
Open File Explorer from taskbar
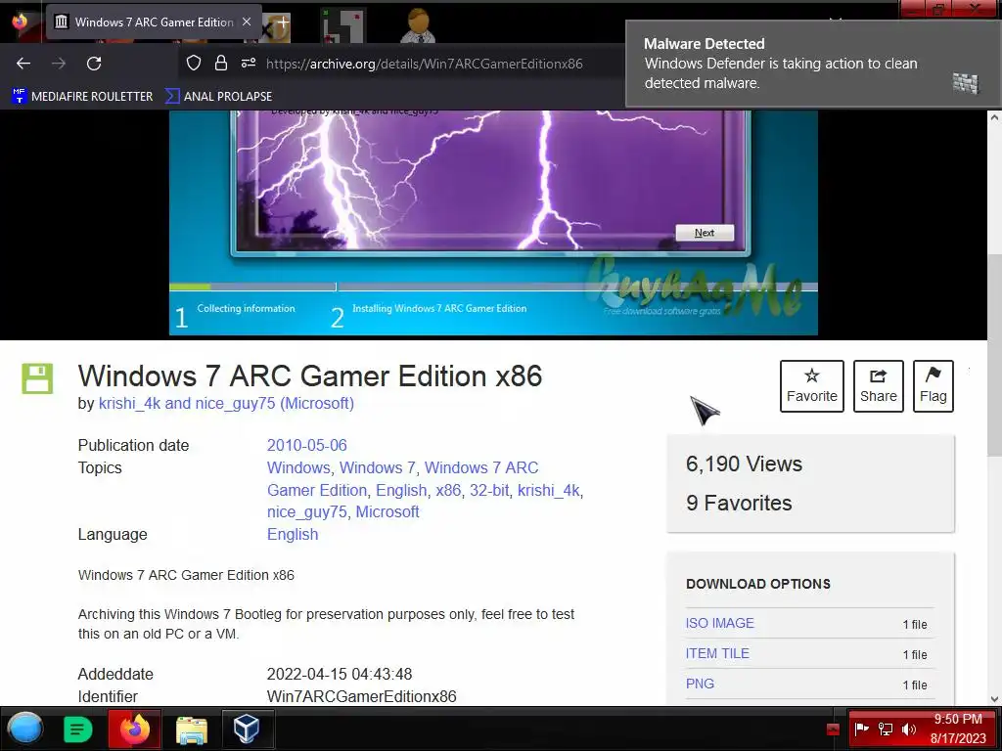point(192,729)
